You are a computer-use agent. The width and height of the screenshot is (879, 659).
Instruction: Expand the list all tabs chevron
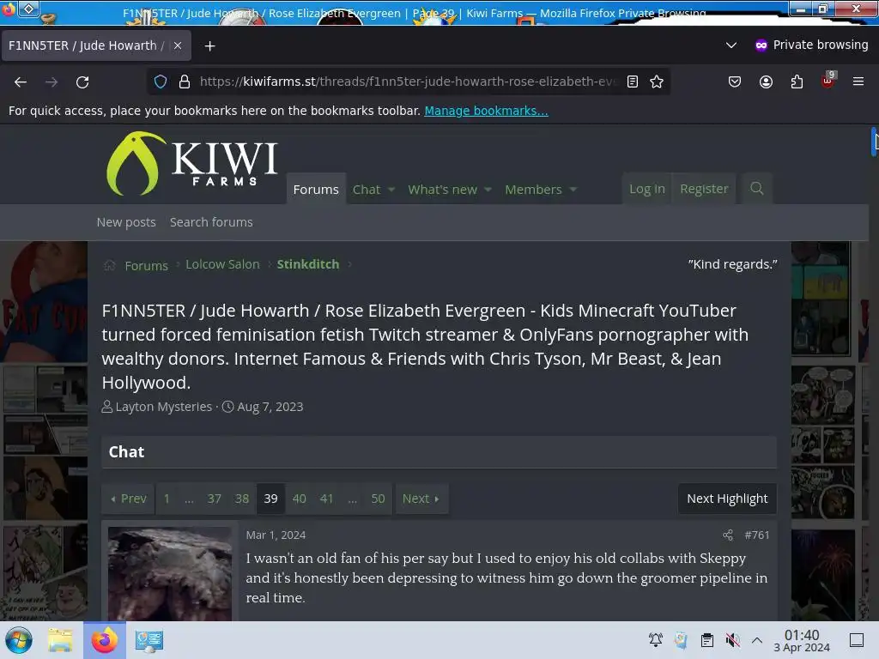(731, 45)
